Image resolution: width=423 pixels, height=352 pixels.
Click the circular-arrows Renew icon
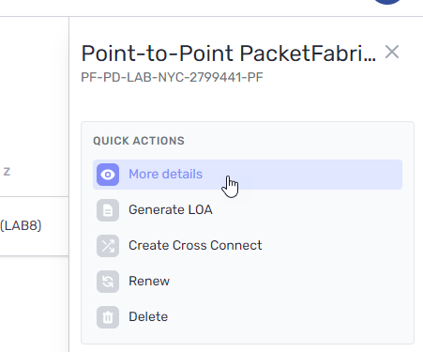(108, 282)
